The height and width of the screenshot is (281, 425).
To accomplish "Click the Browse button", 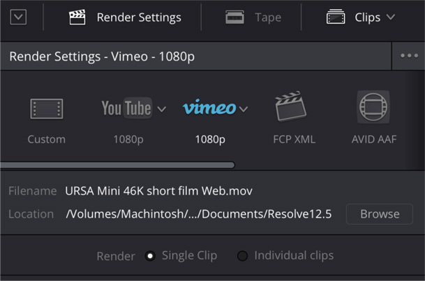I will 380,214.
